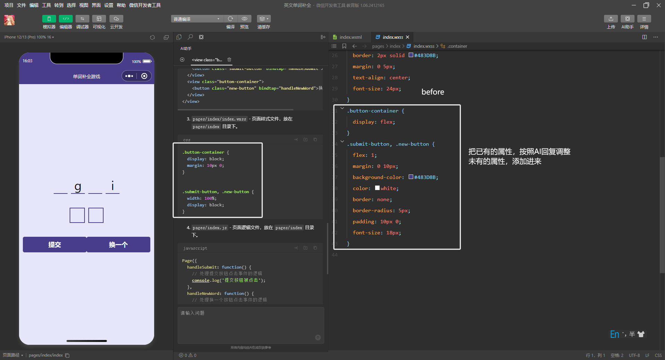Click the split editor icon
The width and height of the screenshot is (665, 360).
645,37
